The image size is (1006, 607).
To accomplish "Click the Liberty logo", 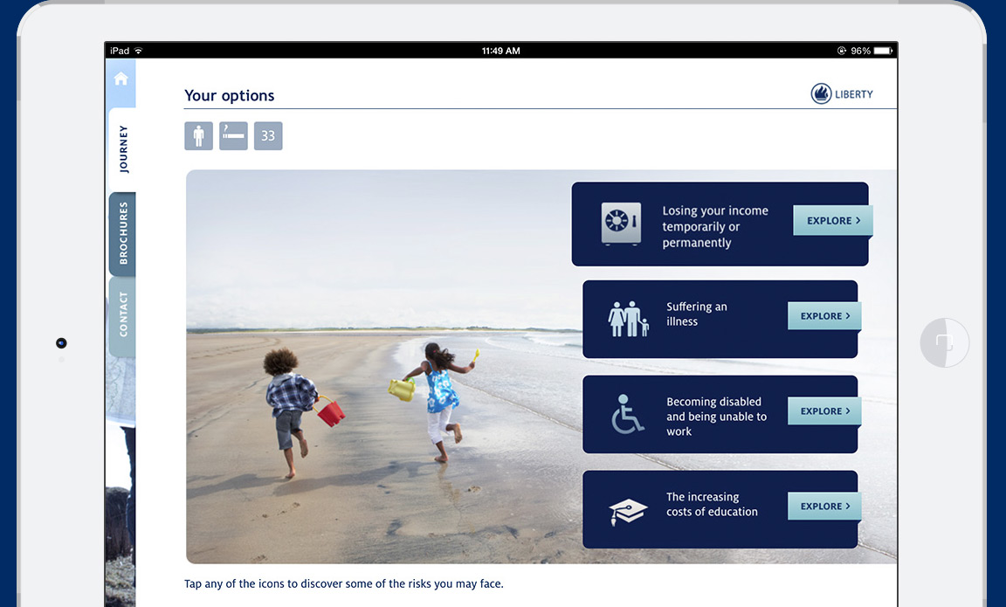I will [x=842, y=94].
